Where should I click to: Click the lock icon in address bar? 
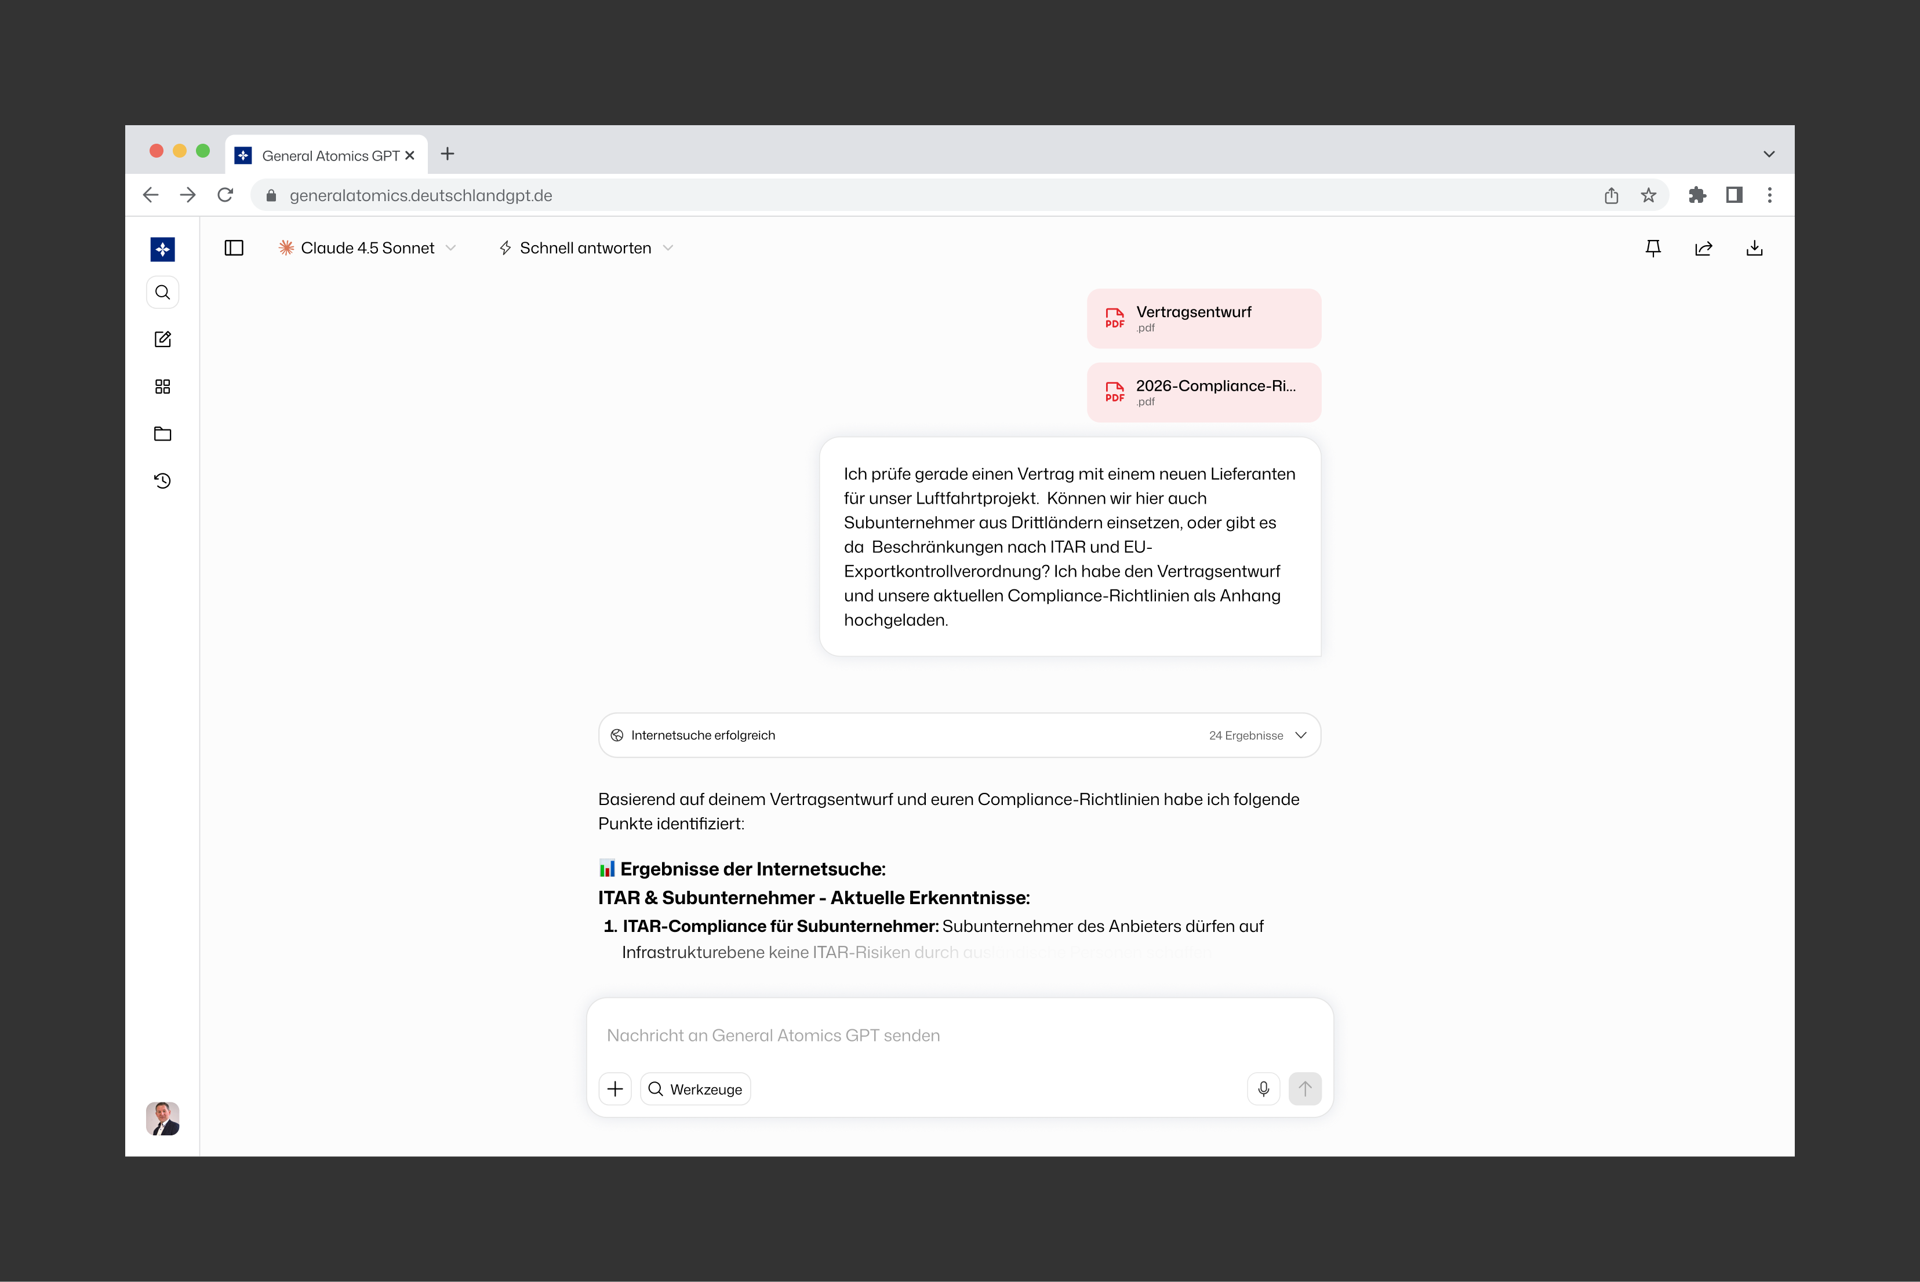point(271,195)
